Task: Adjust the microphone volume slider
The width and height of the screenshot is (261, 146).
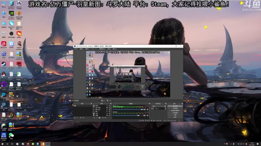Action: click(128, 109)
